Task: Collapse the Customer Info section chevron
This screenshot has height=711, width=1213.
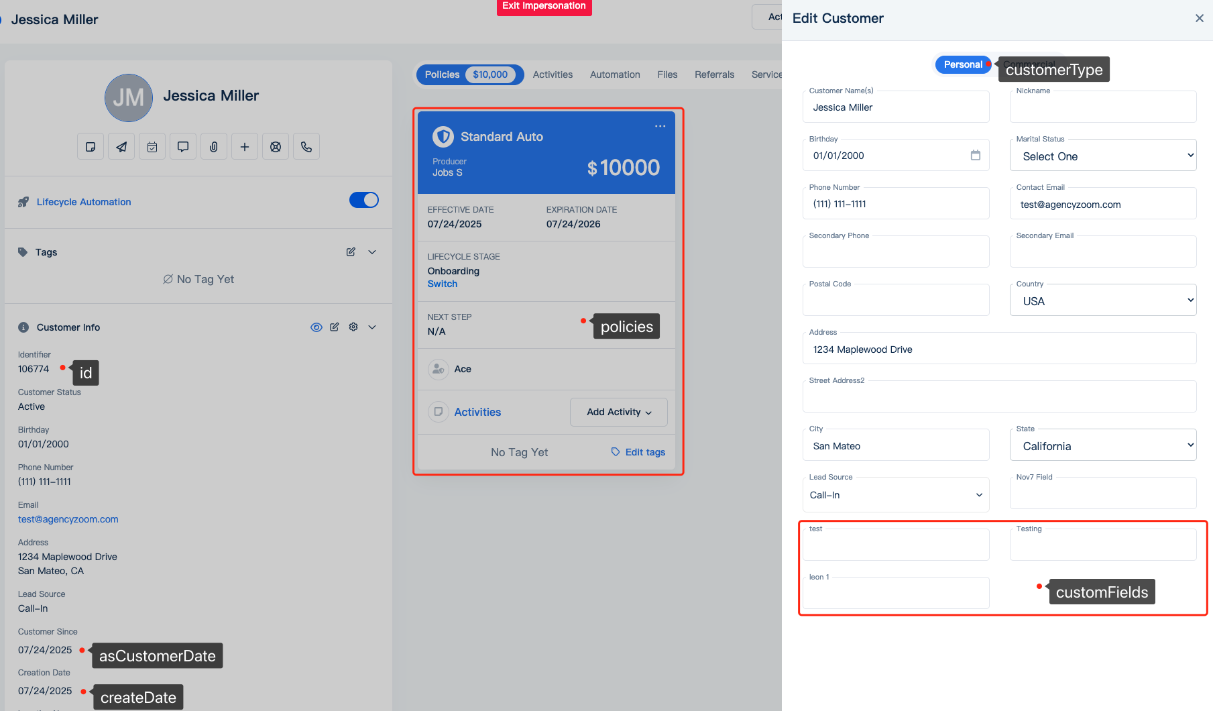Action: click(x=372, y=327)
